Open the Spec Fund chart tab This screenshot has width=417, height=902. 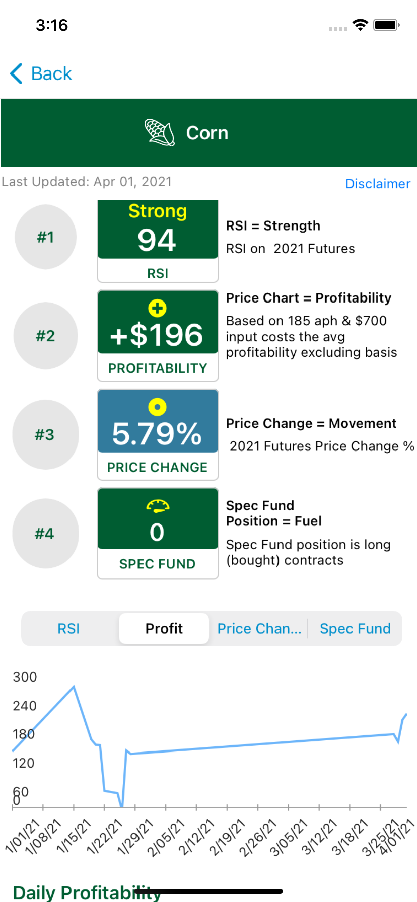point(355,629)
